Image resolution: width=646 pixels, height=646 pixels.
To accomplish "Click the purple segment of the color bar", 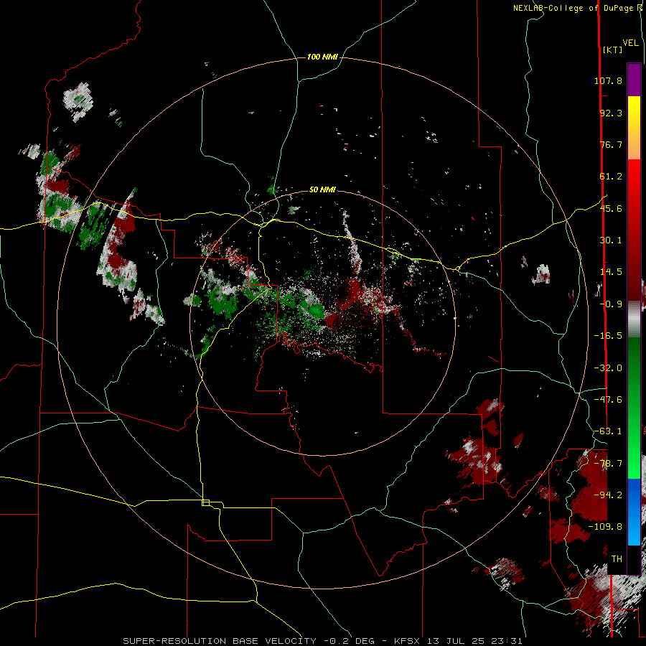I will tap(634, 80).
